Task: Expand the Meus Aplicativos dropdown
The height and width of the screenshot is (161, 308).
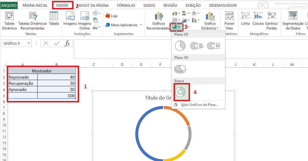Action: point(141,25)
